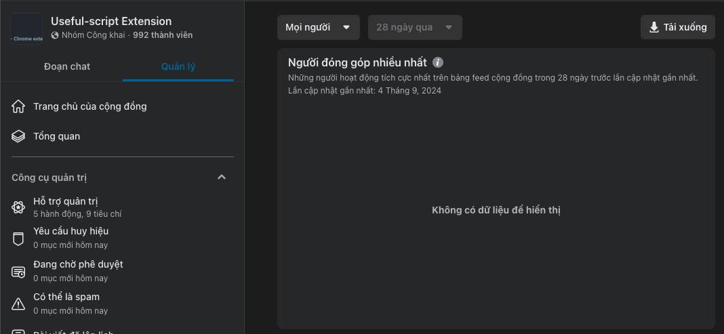
Task: Click the Tài xuống download button
Action: (678, 27)
